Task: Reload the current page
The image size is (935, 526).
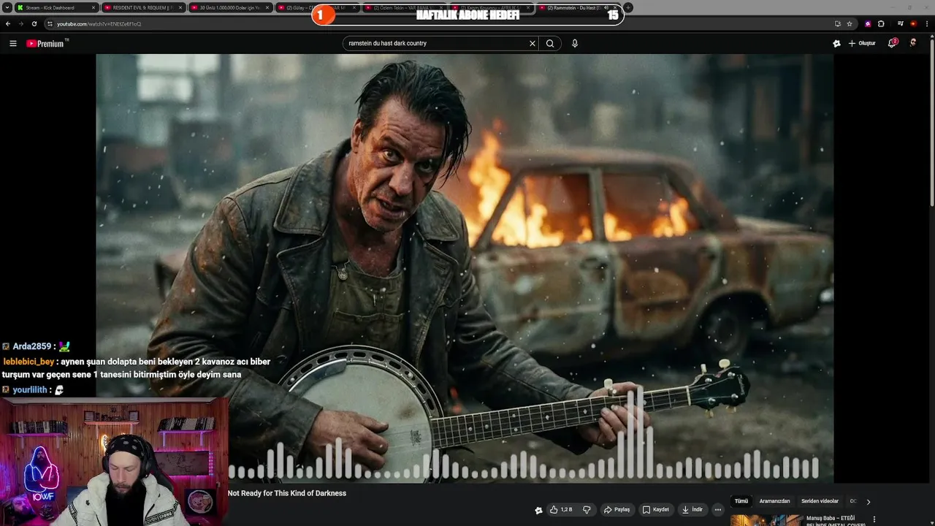Action: (x=34, y=23)
